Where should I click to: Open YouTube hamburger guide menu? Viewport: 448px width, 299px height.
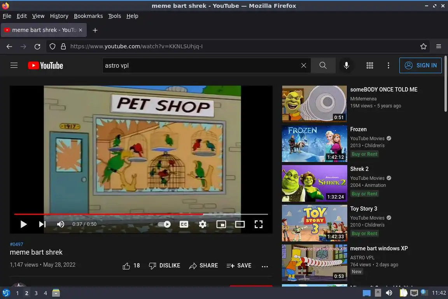(14, 65)
